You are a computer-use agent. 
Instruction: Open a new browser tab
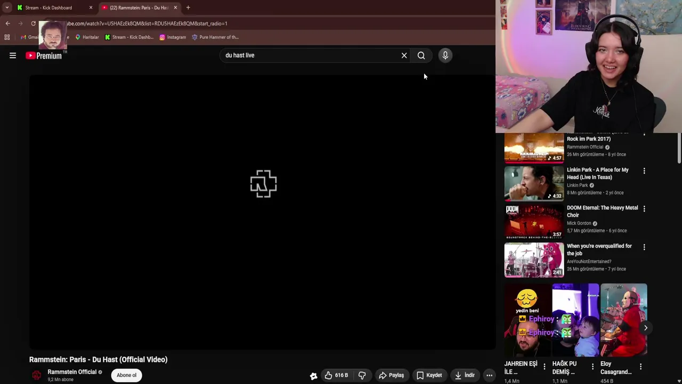[188, 7]
